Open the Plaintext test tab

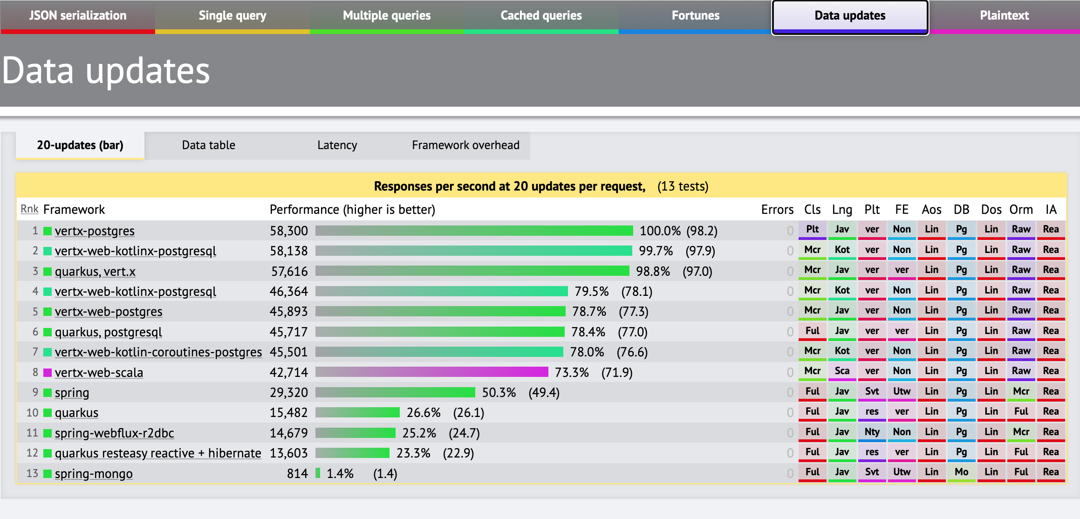(x=1004, y=16)
